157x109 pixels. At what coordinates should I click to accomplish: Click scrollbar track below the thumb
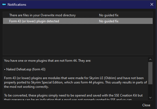(150, 90)
